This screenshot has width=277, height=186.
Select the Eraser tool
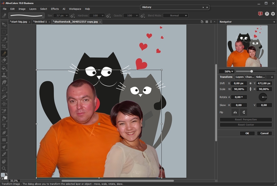click(x=4, y=61)
